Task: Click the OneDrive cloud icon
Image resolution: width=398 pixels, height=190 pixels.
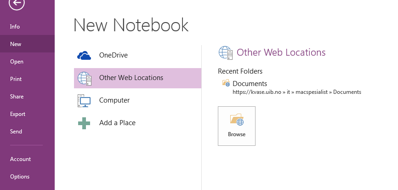Action: point(84,56)
